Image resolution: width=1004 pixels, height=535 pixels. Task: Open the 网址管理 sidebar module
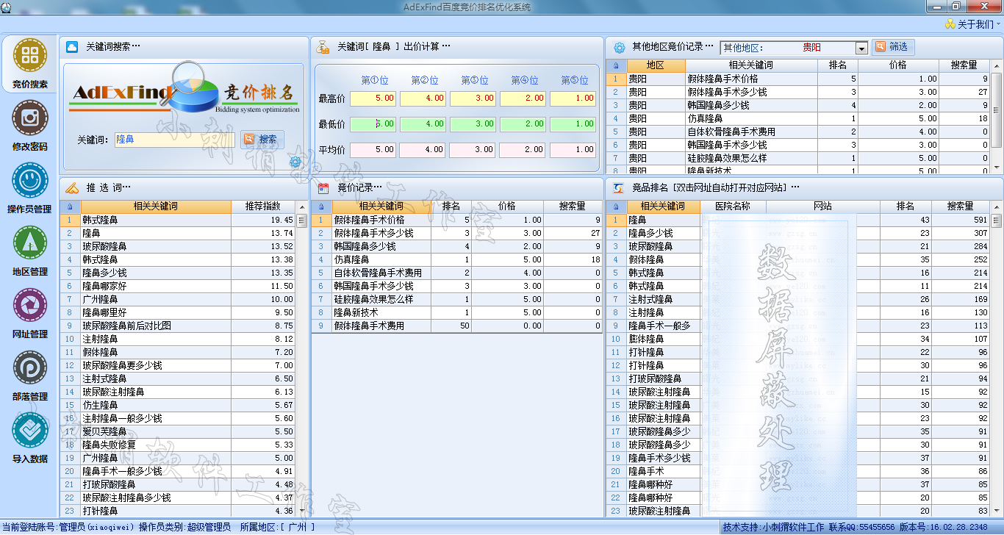point(29,313)
